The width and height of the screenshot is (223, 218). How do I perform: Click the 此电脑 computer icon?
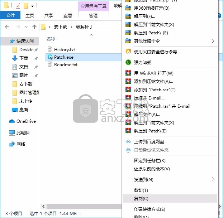[12, 133]
